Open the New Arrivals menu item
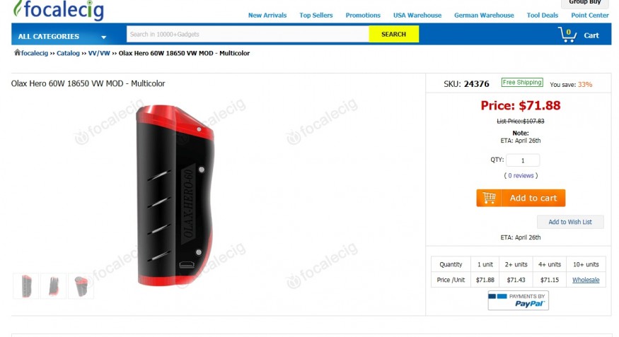 click(x=267, y=16)
